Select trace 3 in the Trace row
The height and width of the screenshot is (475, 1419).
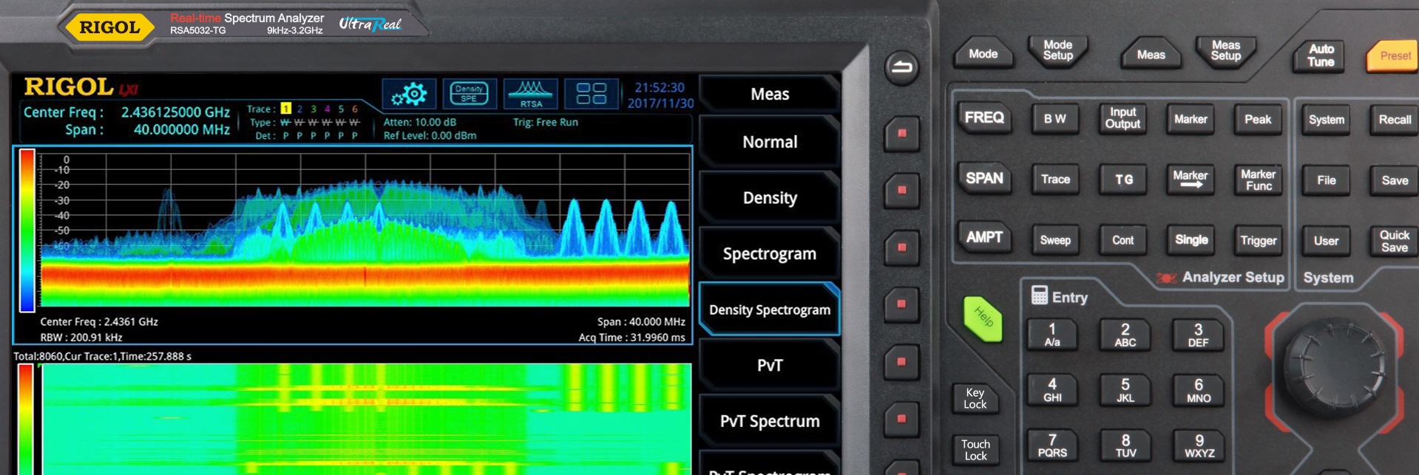pyautogui.click(x=314, y=109)
